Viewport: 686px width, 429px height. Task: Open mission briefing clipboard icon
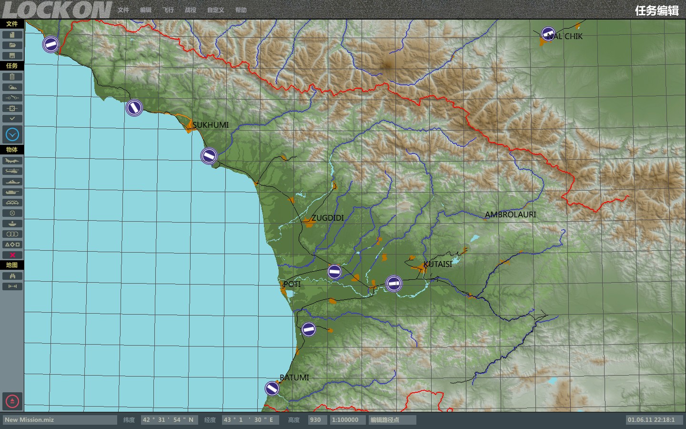(12, 77)
